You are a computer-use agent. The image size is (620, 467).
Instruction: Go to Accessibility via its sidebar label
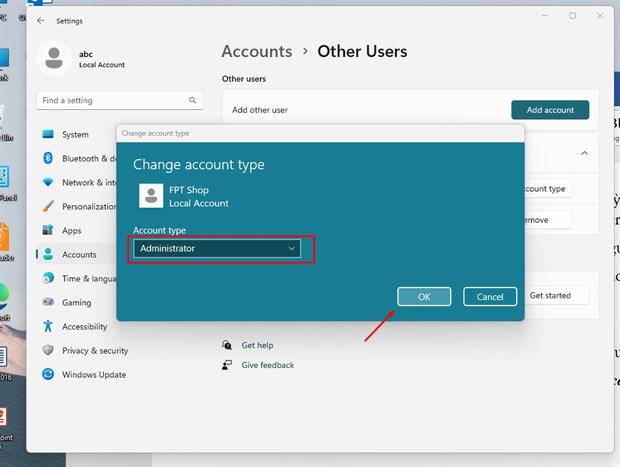85,327
